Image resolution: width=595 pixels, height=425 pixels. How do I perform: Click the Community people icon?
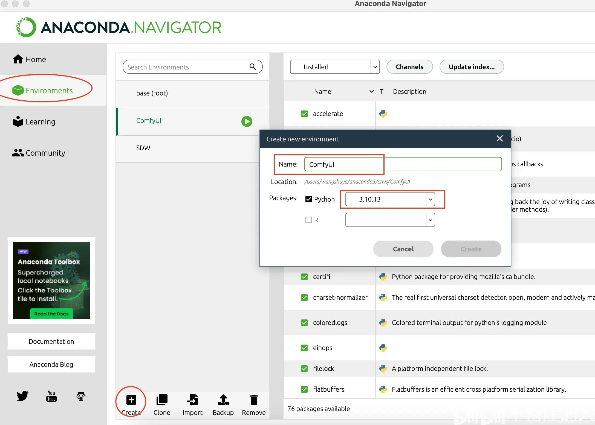tap(18, 153)
